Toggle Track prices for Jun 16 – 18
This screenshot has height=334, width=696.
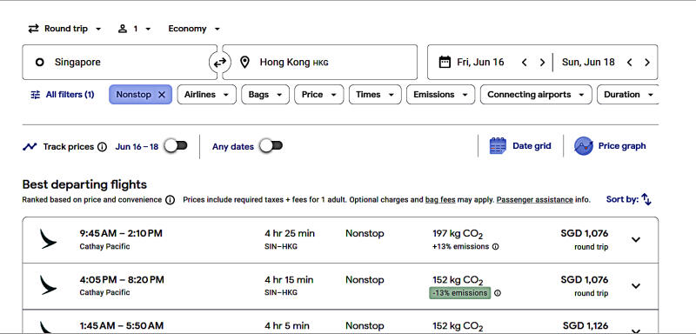[x=177, y=146]
